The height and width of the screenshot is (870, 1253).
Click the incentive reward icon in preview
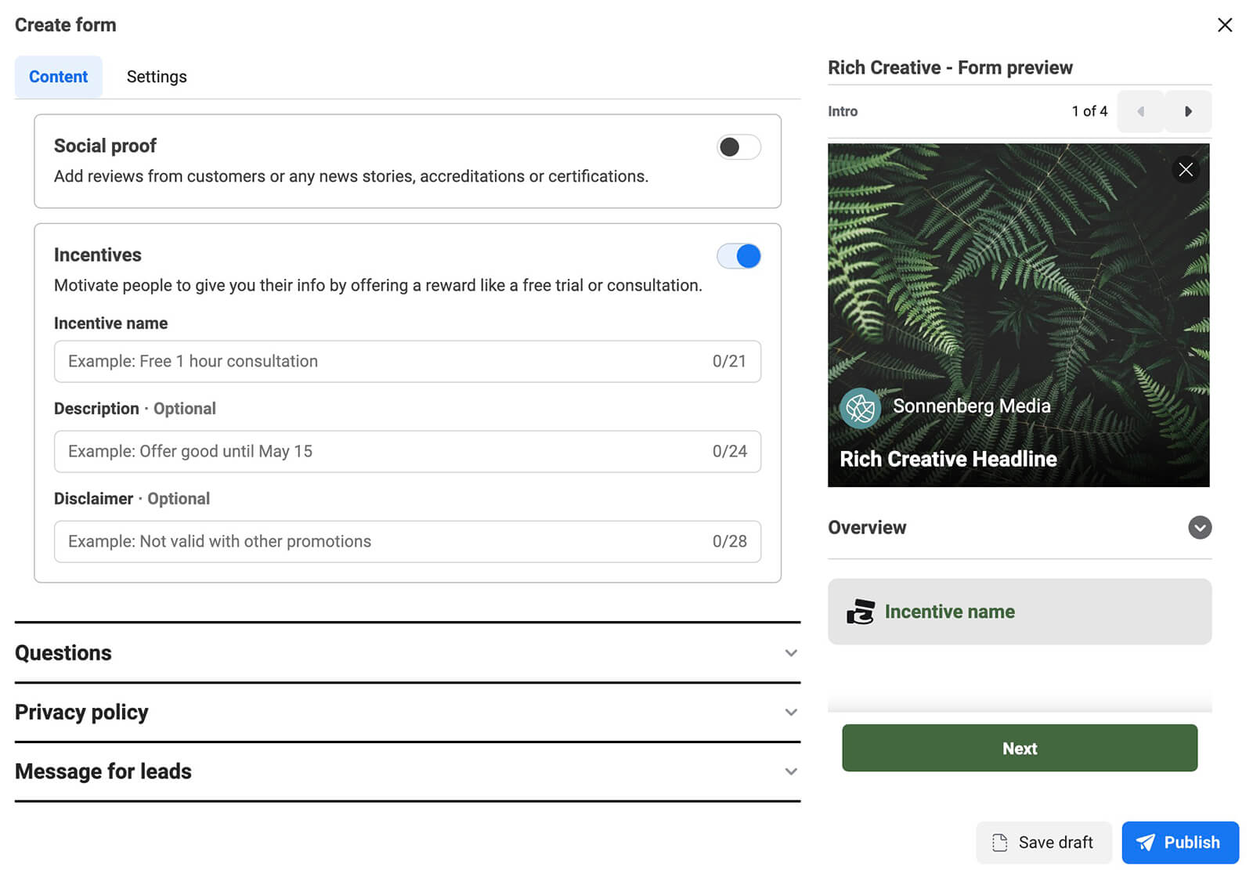(x=861, y=612)
